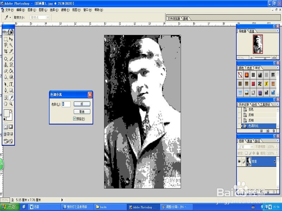Select the Blur tool
This screenshot has width=282, height=211.
coord(6,77)
